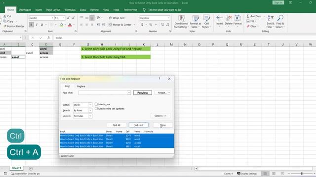Apply the red Font Color
This screenshot has width=316, height=177.
70,25
